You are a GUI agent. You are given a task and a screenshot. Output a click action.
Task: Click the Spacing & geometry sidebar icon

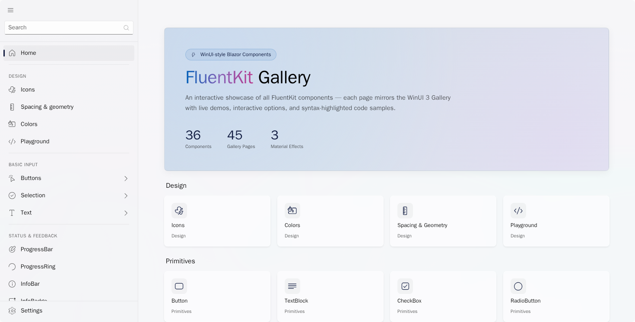[x=12, y=107]
